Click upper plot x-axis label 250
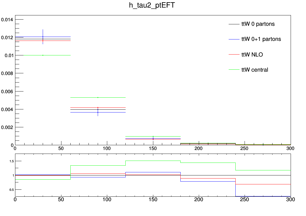 [x=244, y=149]
